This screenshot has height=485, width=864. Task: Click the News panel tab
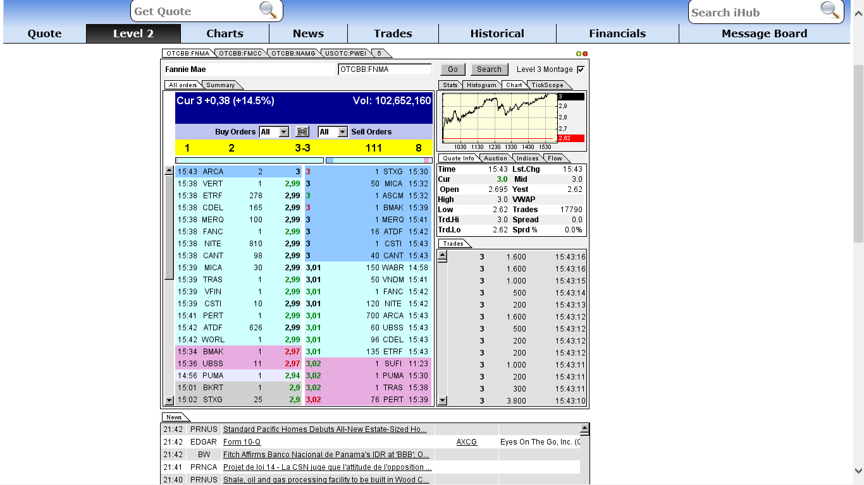pos(174,417)
